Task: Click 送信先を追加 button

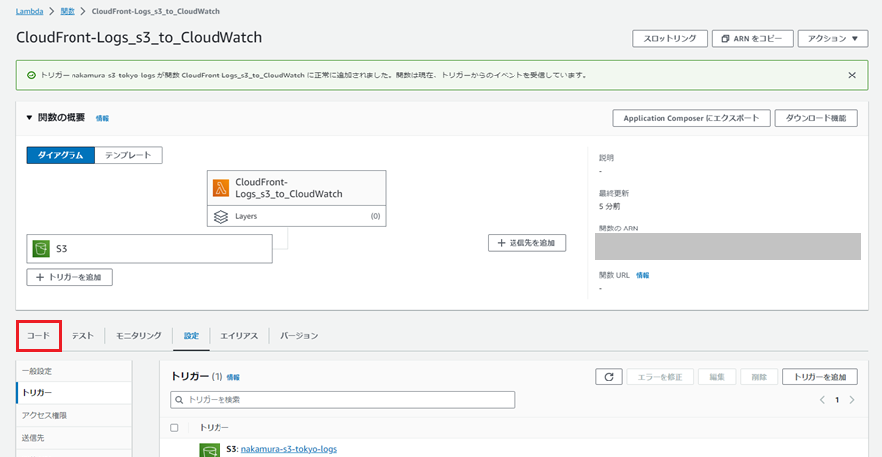Action: pyautogui.click(x=526, y=243)
